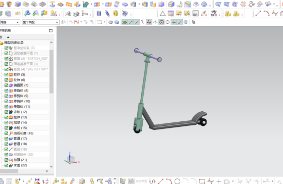The width and height of the screenshot is (283, 184).
Task: Click the navigator panel maximize button
Action: pos(51,30)
